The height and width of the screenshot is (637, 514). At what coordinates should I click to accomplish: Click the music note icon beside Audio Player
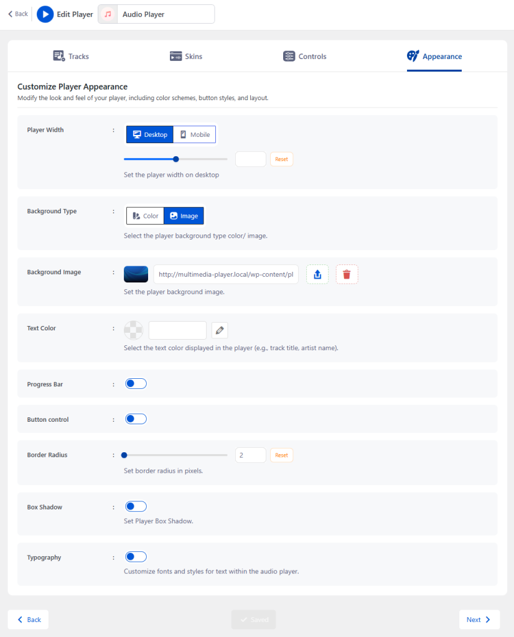108,14
